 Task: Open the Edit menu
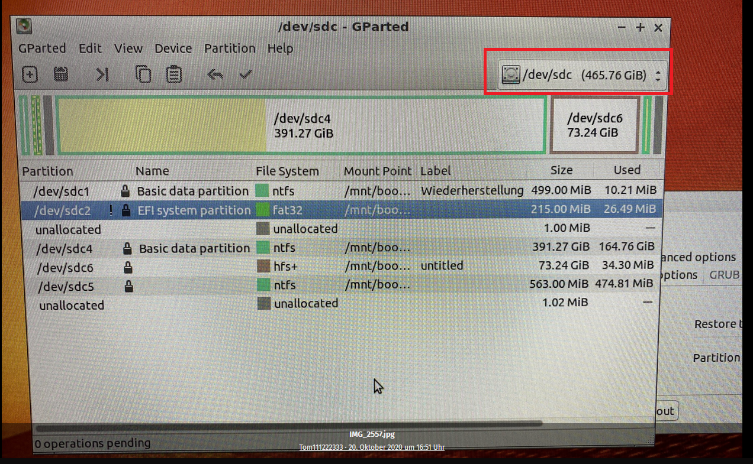(90, 48)
